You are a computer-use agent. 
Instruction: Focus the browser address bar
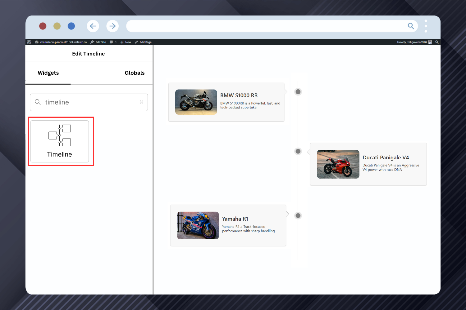pos(272,26)
